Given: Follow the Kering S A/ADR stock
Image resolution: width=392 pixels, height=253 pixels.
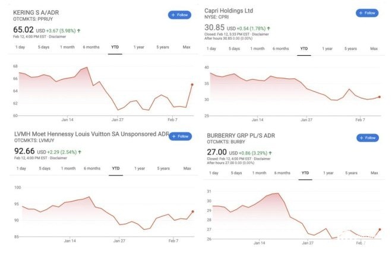Looking at the screenshot, I should coord(179,14).
